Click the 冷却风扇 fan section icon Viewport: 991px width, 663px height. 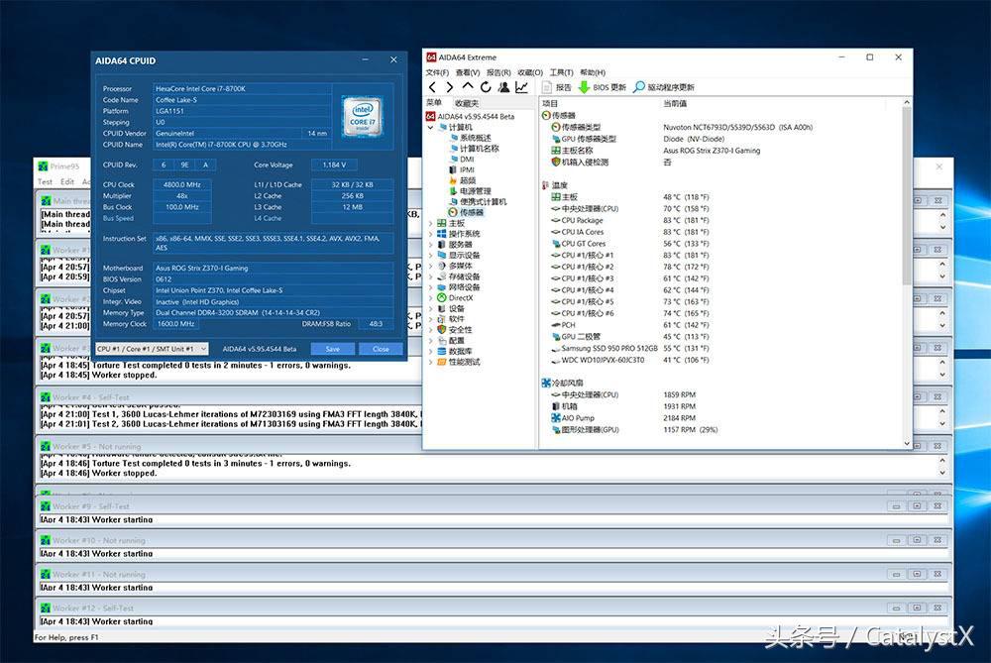[x=546, y=383]
